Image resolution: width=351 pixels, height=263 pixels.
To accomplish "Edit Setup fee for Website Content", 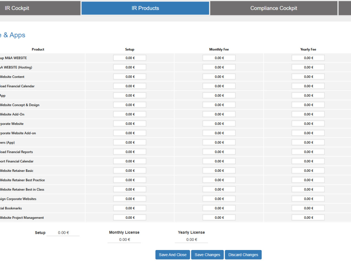I will point(130,77).
